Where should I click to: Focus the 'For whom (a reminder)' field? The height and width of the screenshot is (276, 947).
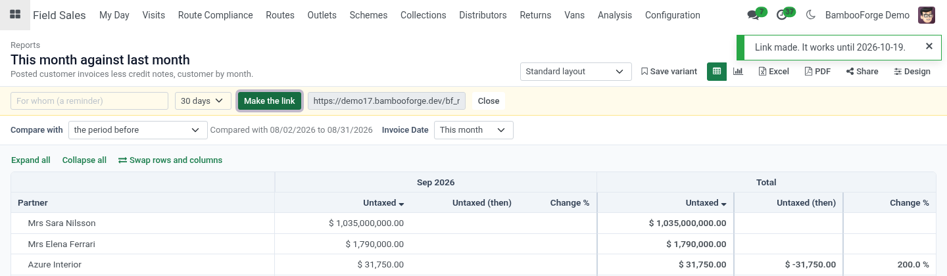coord(89,101)
